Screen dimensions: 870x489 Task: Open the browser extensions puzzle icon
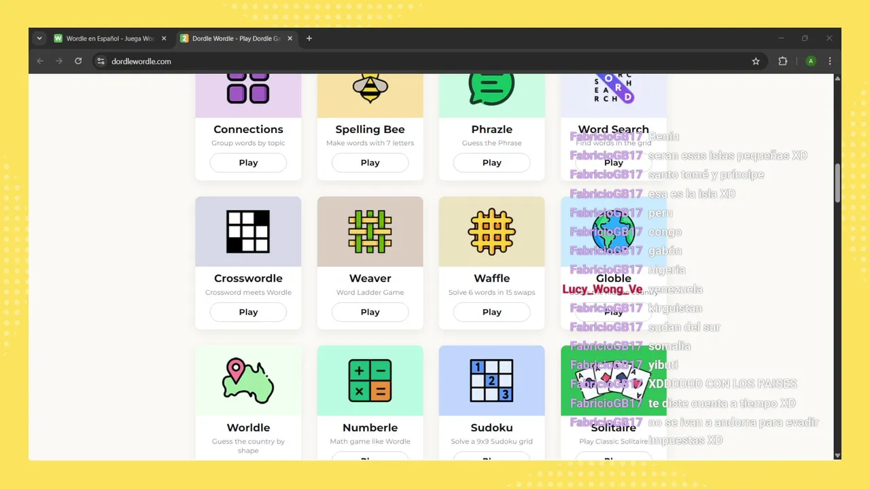(782, 61)
